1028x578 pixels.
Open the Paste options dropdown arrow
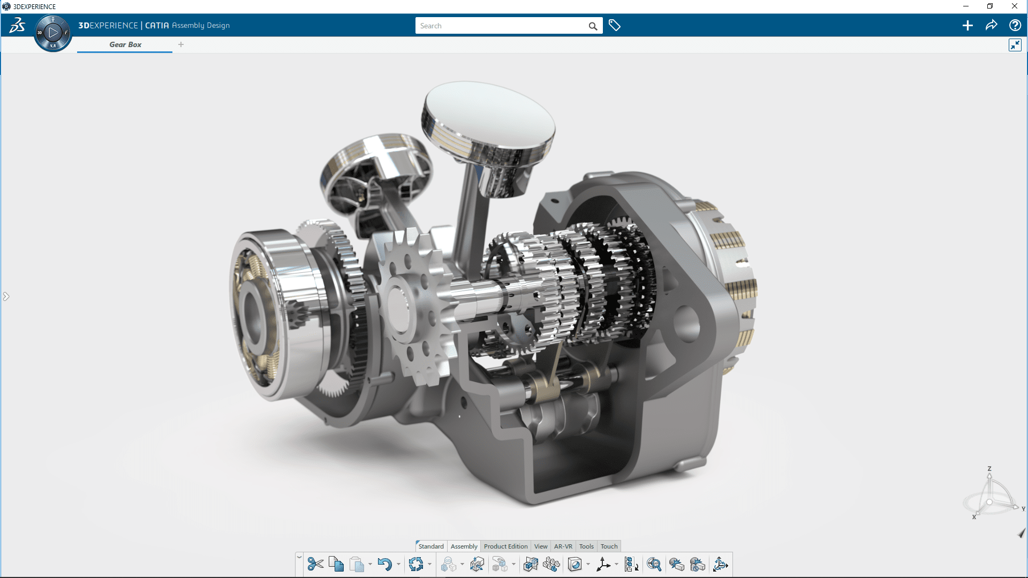click(x=370, y=565)
